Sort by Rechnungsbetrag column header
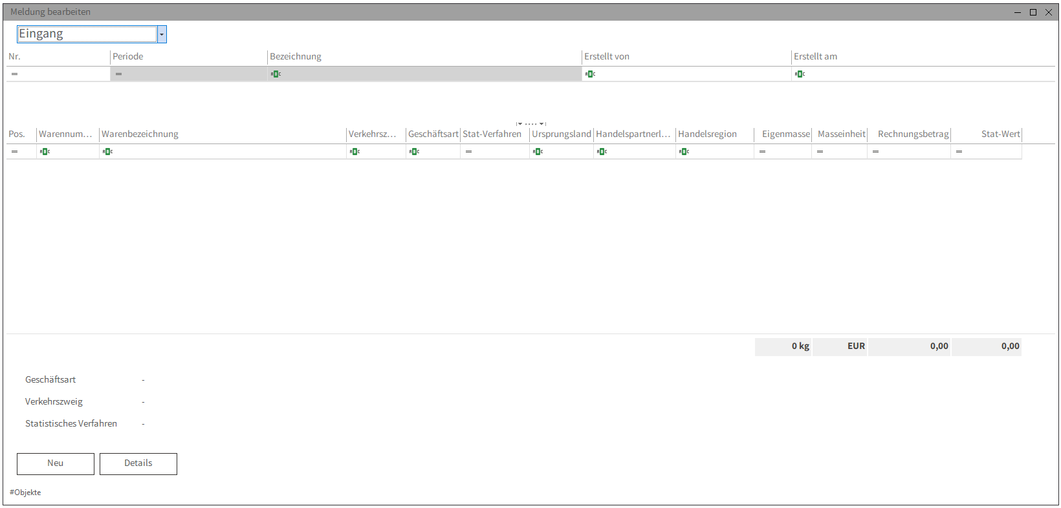The width and height of the screenshot is (1061, 508). pyautogui.click(x=909, y=134)
